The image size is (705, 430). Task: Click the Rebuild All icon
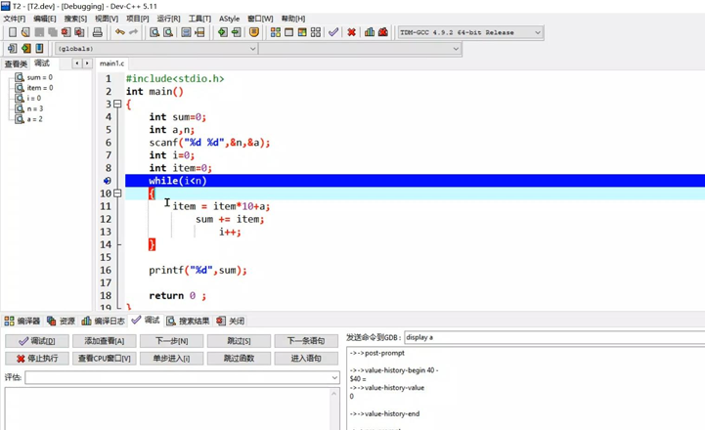pos(316,32)
